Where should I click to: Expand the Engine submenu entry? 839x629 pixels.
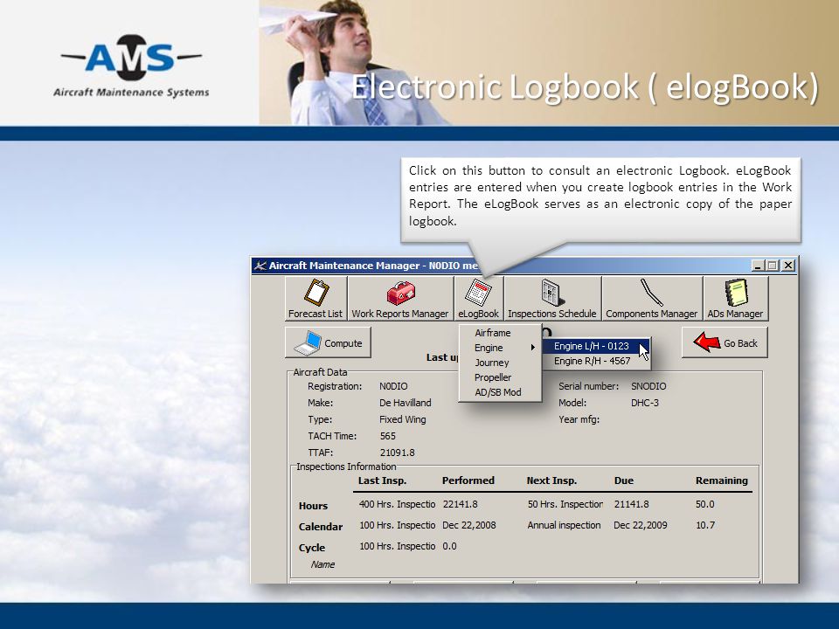click(x=500, y=348)
